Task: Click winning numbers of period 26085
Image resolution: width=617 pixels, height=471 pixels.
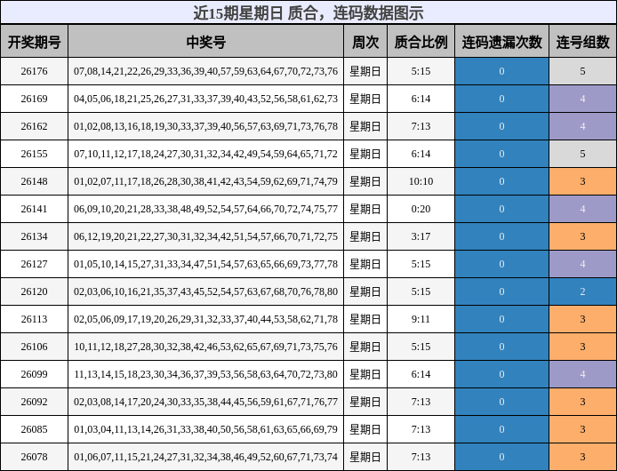Action: pos(205,429)
